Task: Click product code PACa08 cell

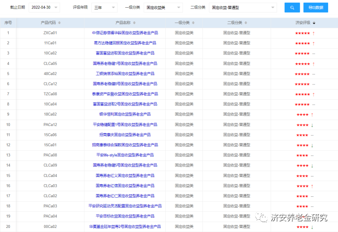Action: point(50,155)
